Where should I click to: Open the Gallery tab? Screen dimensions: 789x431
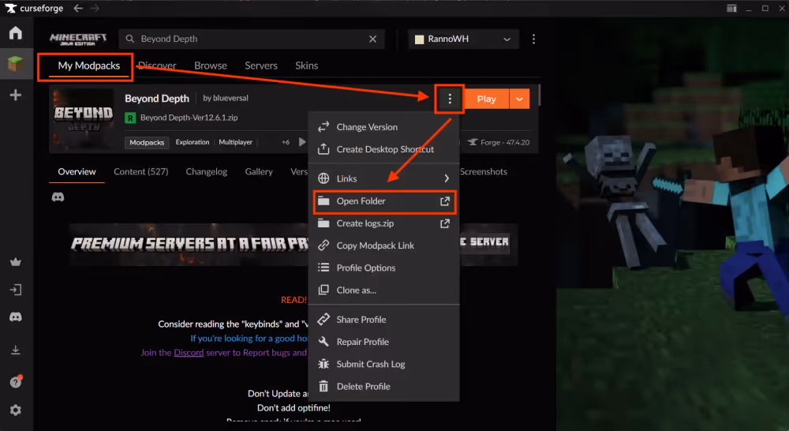pos(259,172)
